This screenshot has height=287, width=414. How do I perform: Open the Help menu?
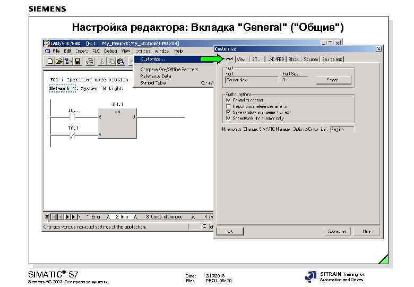[x=178, y=51]
